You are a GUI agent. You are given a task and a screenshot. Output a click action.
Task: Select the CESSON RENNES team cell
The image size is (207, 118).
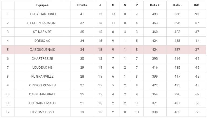[42, 85]
